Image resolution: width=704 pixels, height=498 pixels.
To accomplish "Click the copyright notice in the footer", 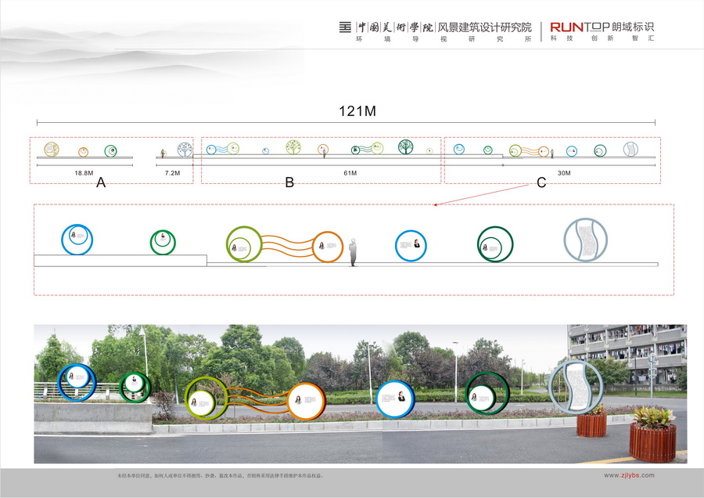I will (x=220, y=475).
